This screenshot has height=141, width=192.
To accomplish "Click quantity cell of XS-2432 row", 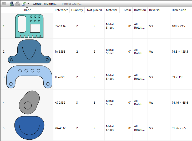I will (x=77, y=103).
